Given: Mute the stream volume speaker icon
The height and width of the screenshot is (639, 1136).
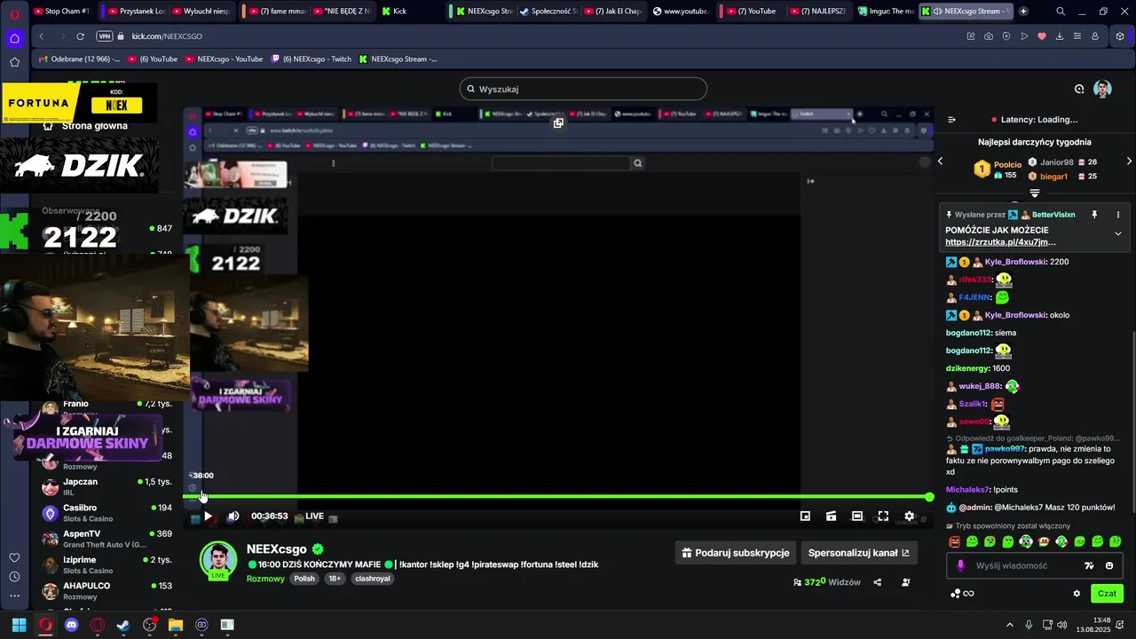Looking at the screenshot, I should pyautogui.click(x=233, y=516).
